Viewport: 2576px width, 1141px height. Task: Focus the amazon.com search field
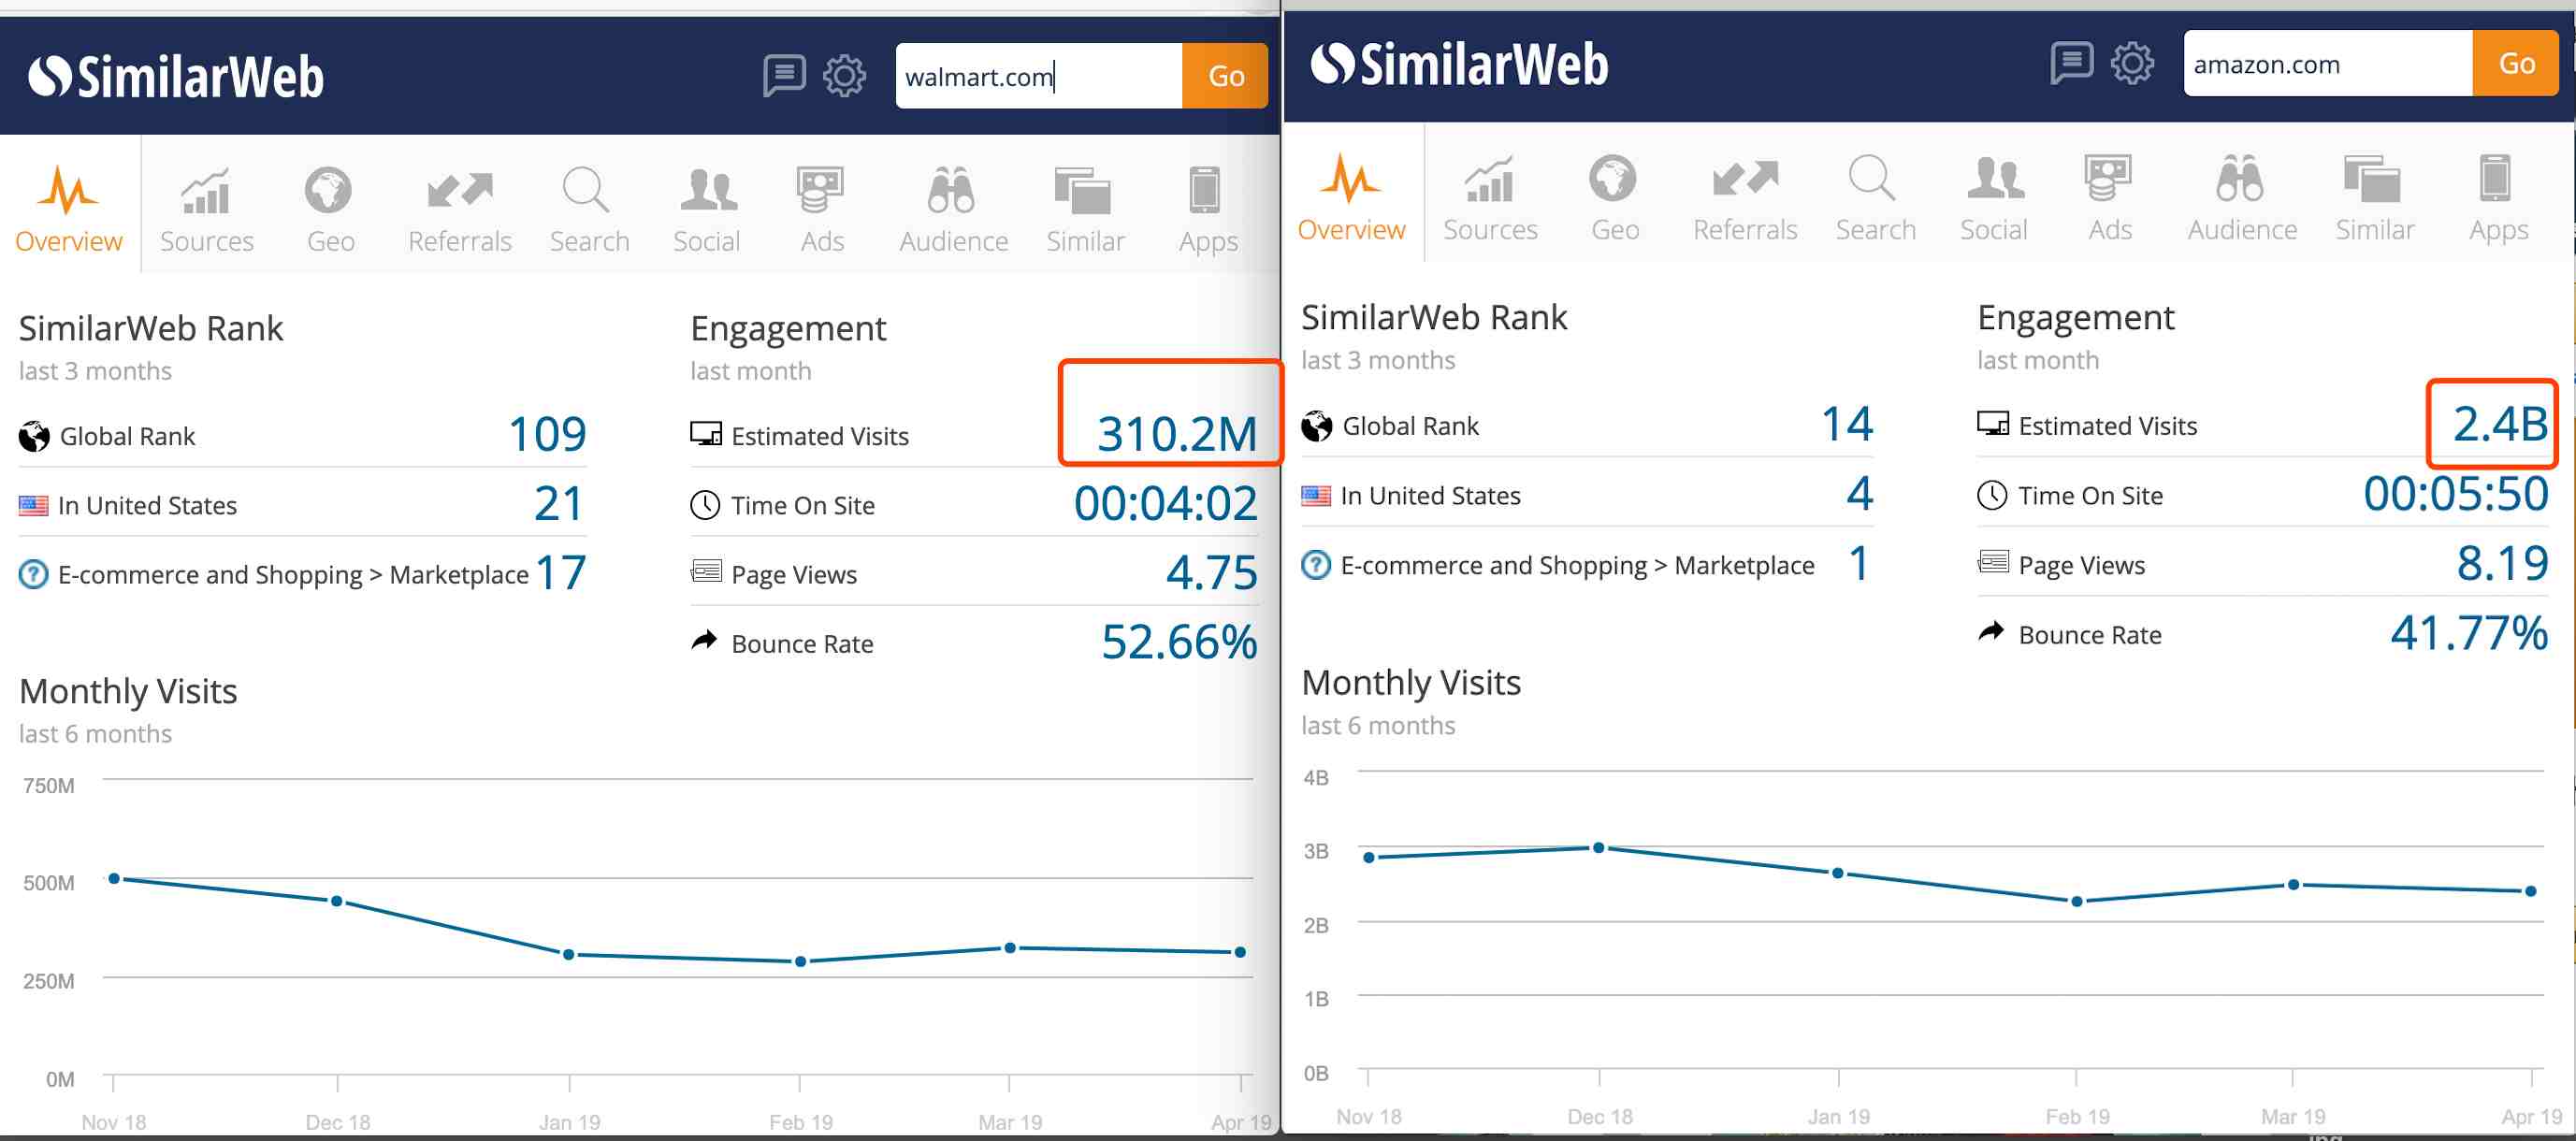coord(2328,64)
